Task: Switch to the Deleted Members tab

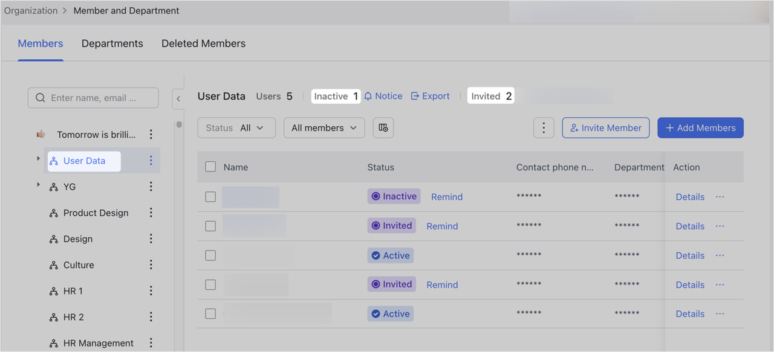Action: pos(203,43)
